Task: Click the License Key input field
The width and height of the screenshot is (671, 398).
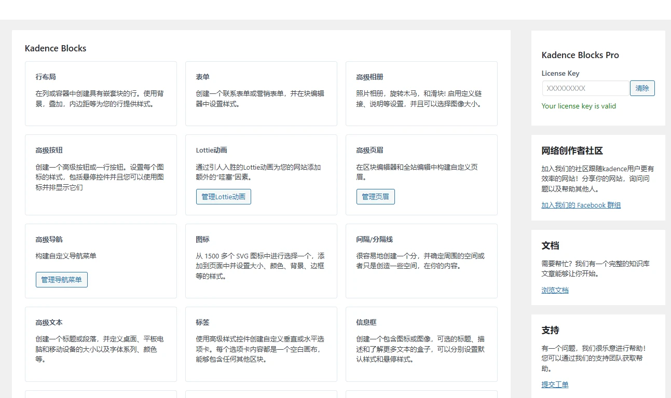Action: 585,88
